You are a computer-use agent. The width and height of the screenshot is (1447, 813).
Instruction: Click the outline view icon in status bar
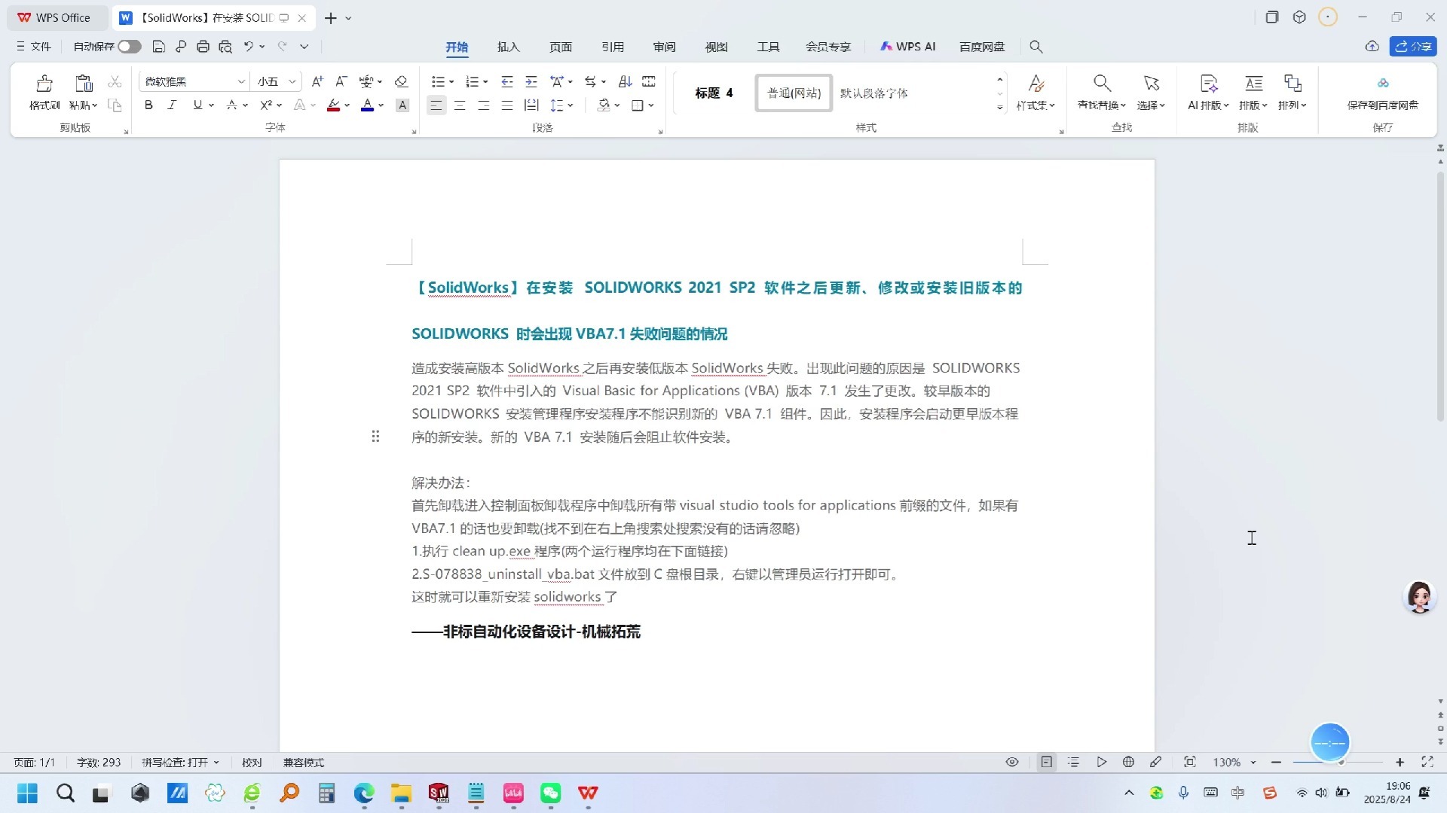pos(1074,762)
